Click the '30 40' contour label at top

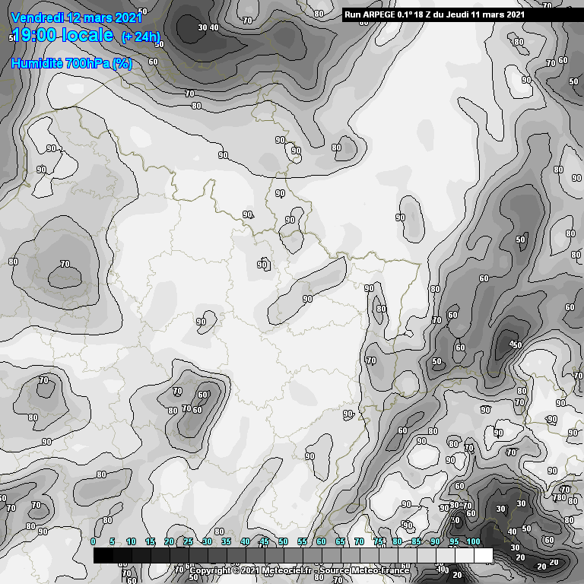click(208, 27)
